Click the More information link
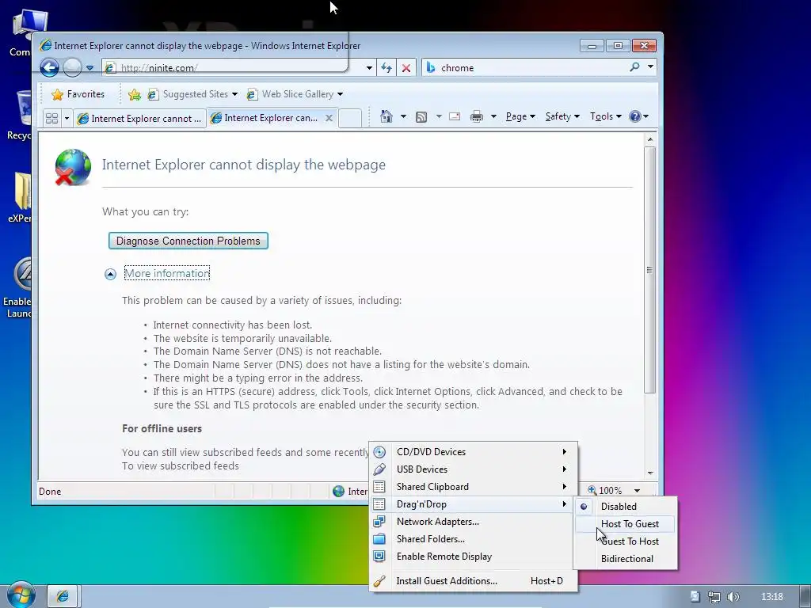 pos(167,273)
